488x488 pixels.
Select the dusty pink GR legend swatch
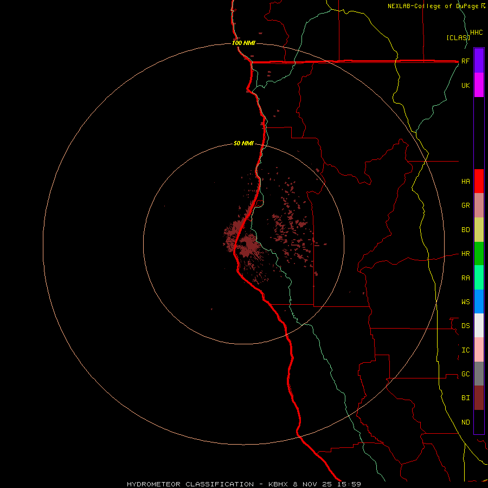coord(479,206)
